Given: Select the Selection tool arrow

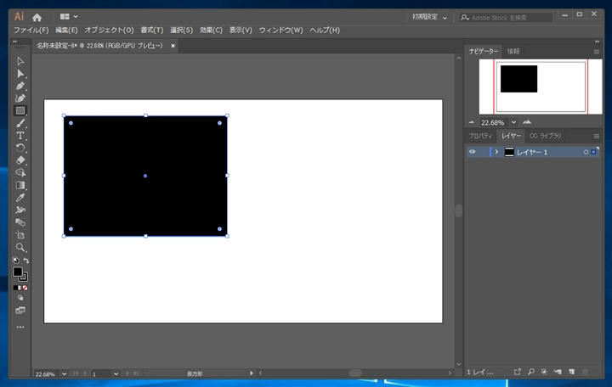Looking at the screenshot, I should pyautogui.click(x=20, y=61).
